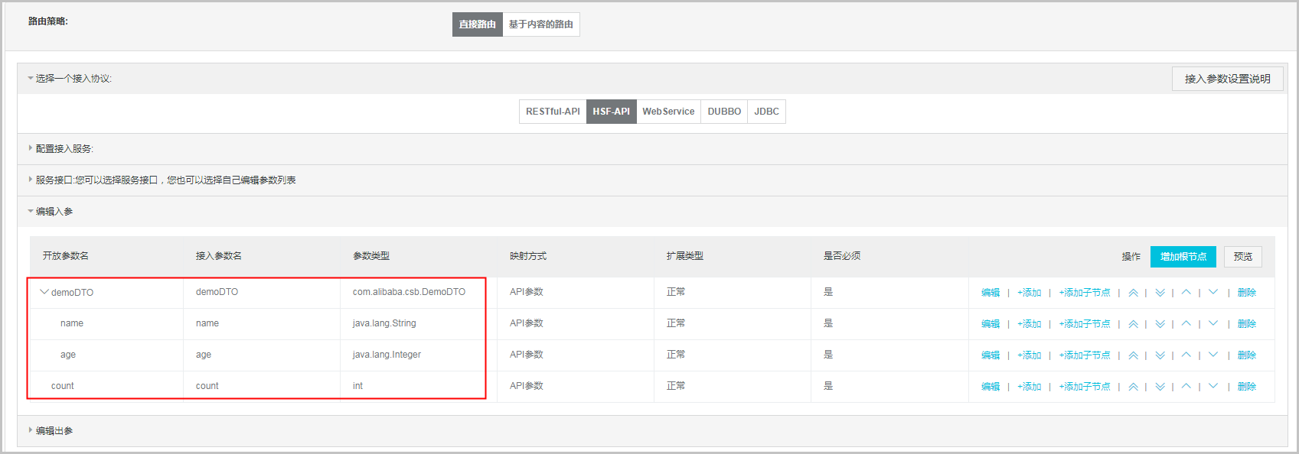Move age row to top with double-up arrow
Image resolution: width=1299 pixels, height=454 pixels.
[1133, 355]
